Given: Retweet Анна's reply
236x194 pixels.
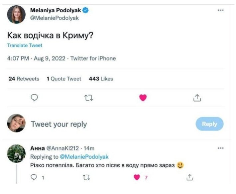Looking at the screenshot, I should click(86, 177).
